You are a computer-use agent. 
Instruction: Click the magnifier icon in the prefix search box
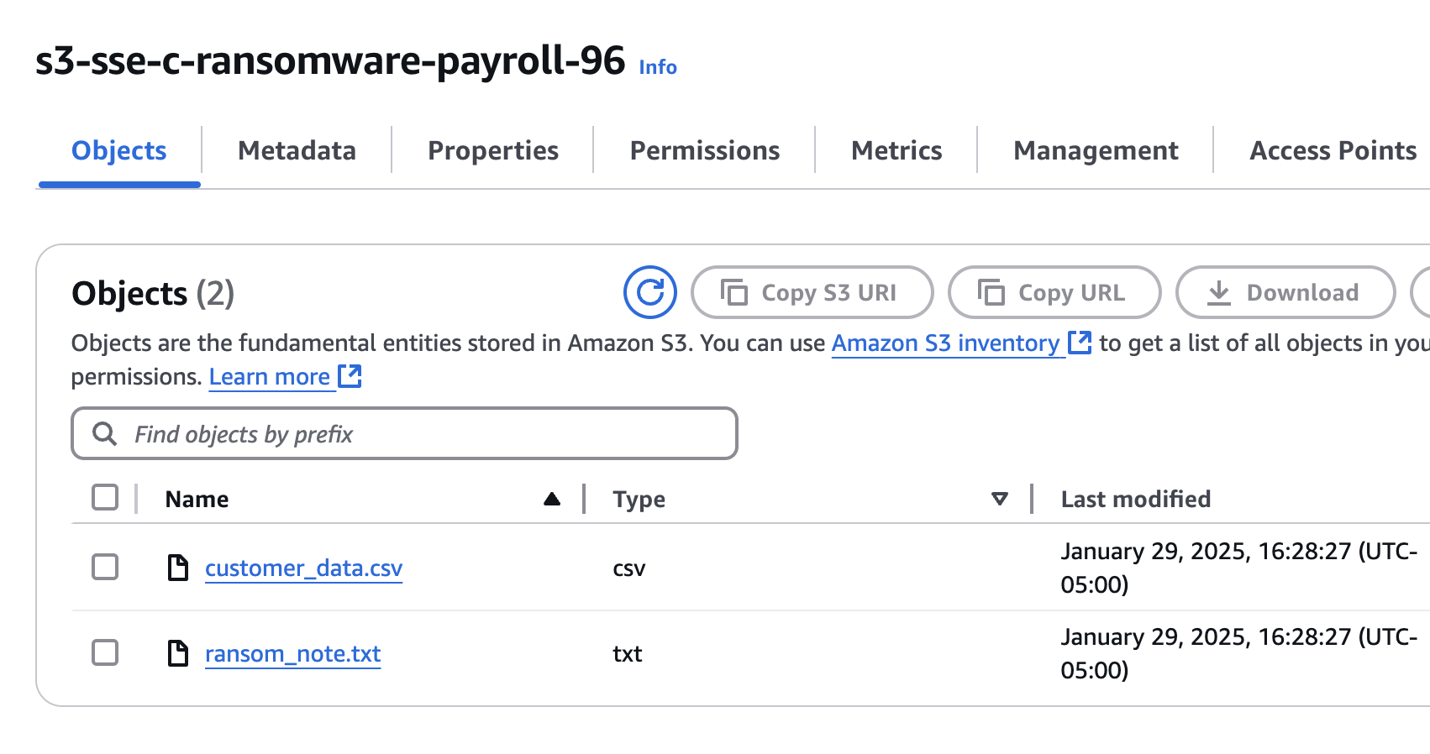(x=105, y=434)
